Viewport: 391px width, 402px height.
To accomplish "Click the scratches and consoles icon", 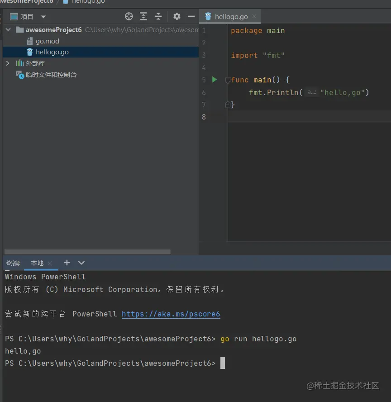I will (20, 75).
